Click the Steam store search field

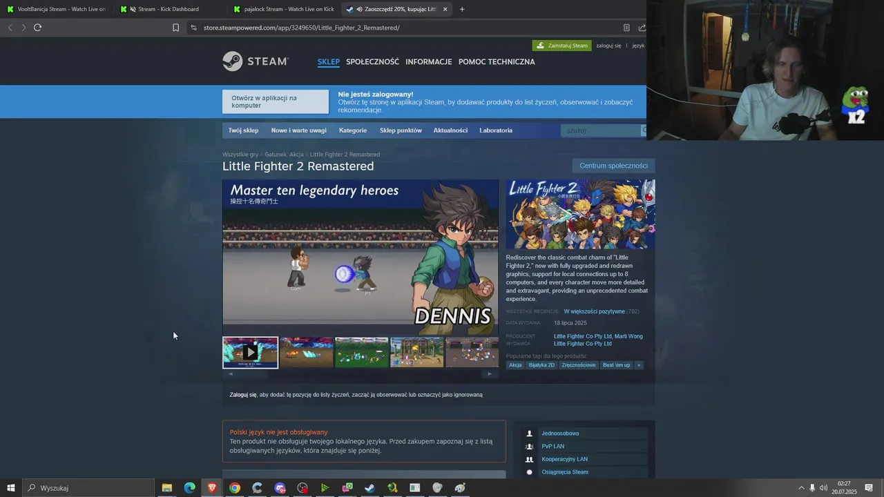pyautogui.click(x=600, y=130)
